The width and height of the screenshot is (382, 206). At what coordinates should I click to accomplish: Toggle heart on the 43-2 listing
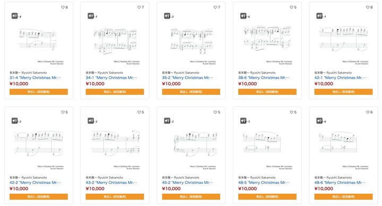tap(139, 112)
